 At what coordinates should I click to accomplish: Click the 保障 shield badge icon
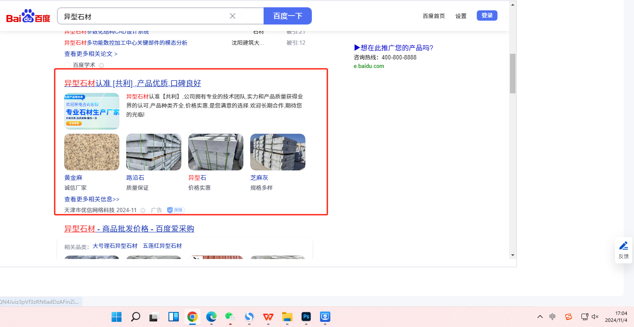click(176, 210)
